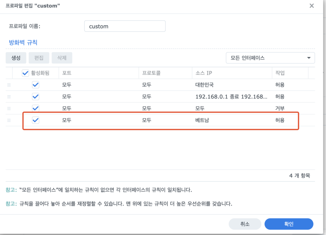The image size is (326, 235).
Task: Click the 취소 button
Action: tap(245, 224)
